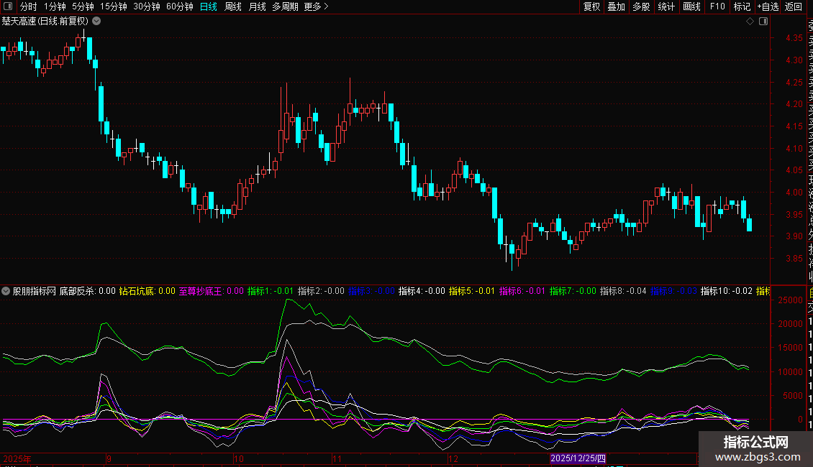The height and width of the screenshot is (467, 813).
Task: Select the 周线 weekly period tab
Action: point(233,6)
